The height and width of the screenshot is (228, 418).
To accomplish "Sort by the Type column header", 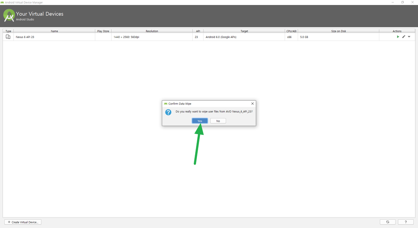I will [8, 31].
